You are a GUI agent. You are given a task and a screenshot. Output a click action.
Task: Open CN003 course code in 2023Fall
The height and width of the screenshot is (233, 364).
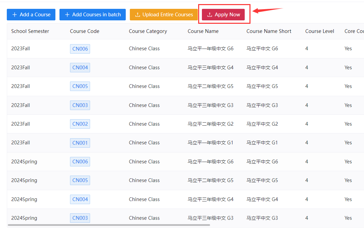click(x=80, y=105)
